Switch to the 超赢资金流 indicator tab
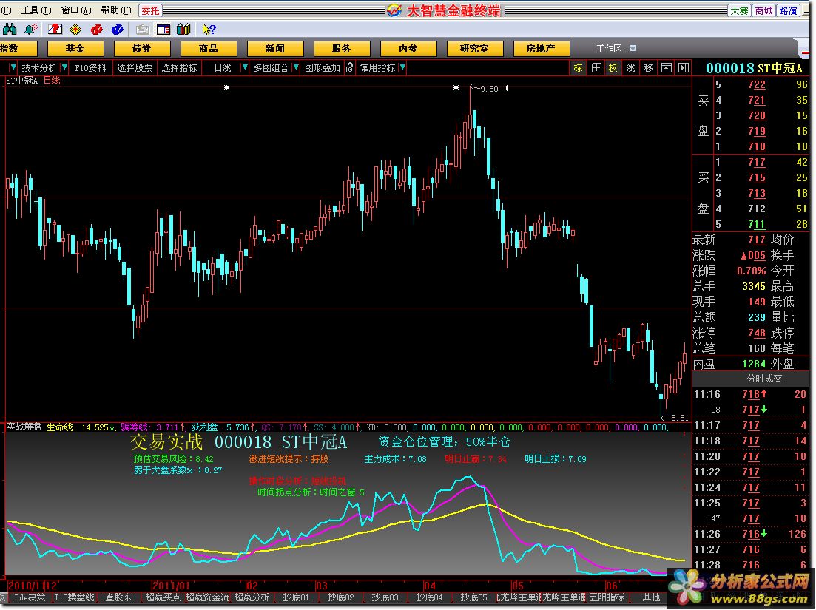The height and width of the screenshot is (610, 816). click(208, 597)
